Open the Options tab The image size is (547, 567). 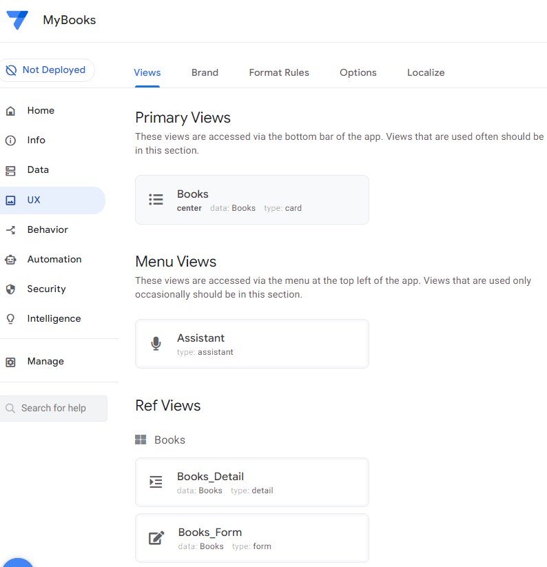pos(358,72)
